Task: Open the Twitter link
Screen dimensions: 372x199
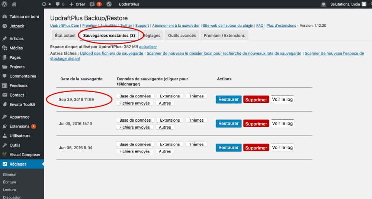Action: [126, 25]
